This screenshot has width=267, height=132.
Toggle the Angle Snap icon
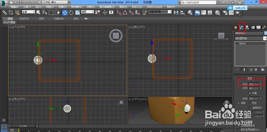[125, 13]
